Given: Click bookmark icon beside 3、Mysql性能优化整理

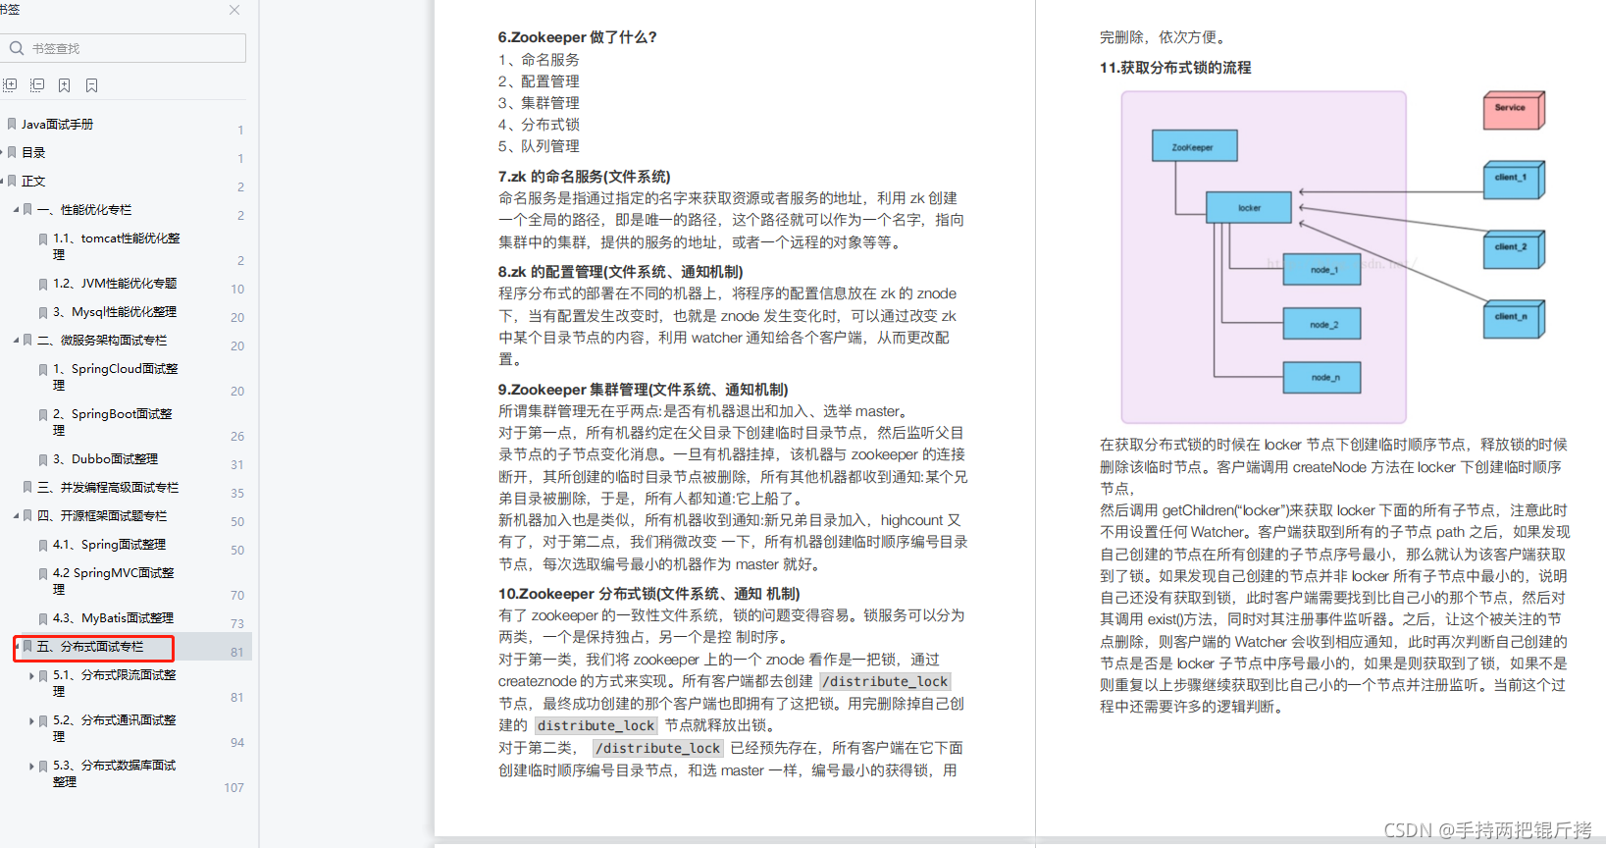Looking at the screenshot, I should click(x=43, y=312).
